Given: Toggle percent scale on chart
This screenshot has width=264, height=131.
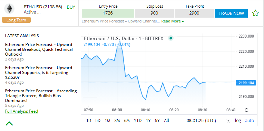Looking at the screenshot, I should pyautogui.click(x=228, y=121).
